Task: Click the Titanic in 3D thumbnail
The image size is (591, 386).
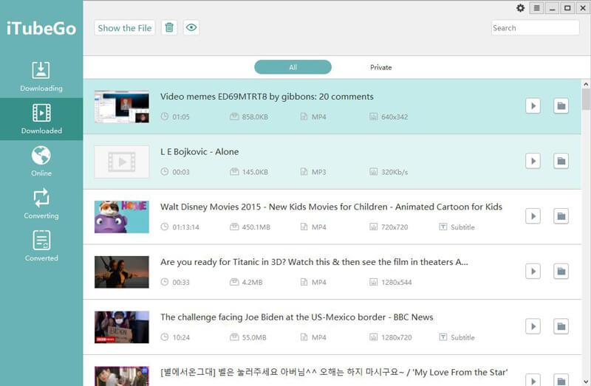Action: (121, 272)
